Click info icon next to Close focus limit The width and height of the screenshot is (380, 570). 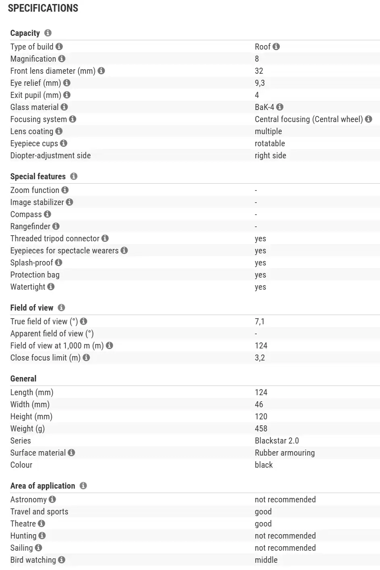click(86, 358)
